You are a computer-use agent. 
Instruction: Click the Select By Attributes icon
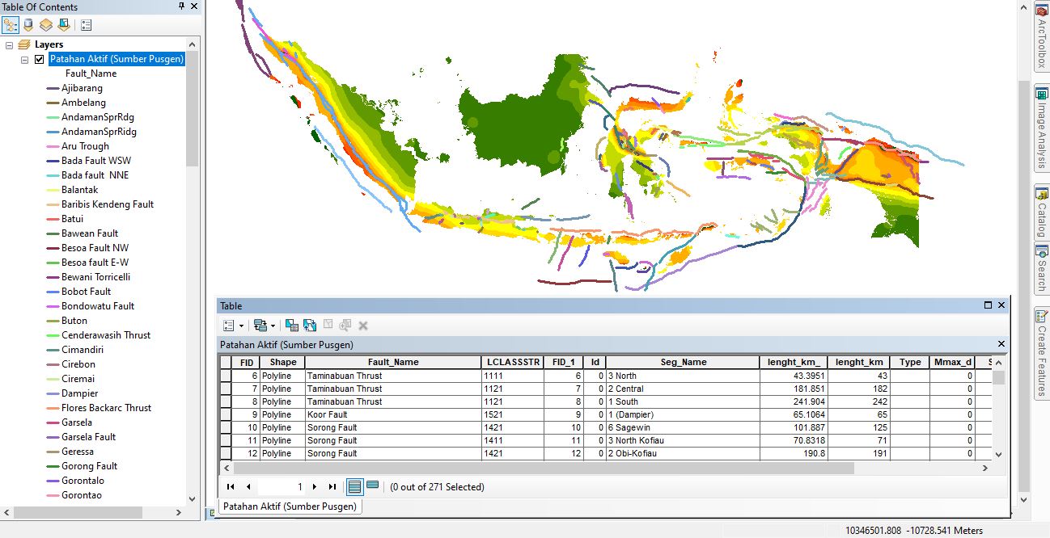[x=291, y=325]
